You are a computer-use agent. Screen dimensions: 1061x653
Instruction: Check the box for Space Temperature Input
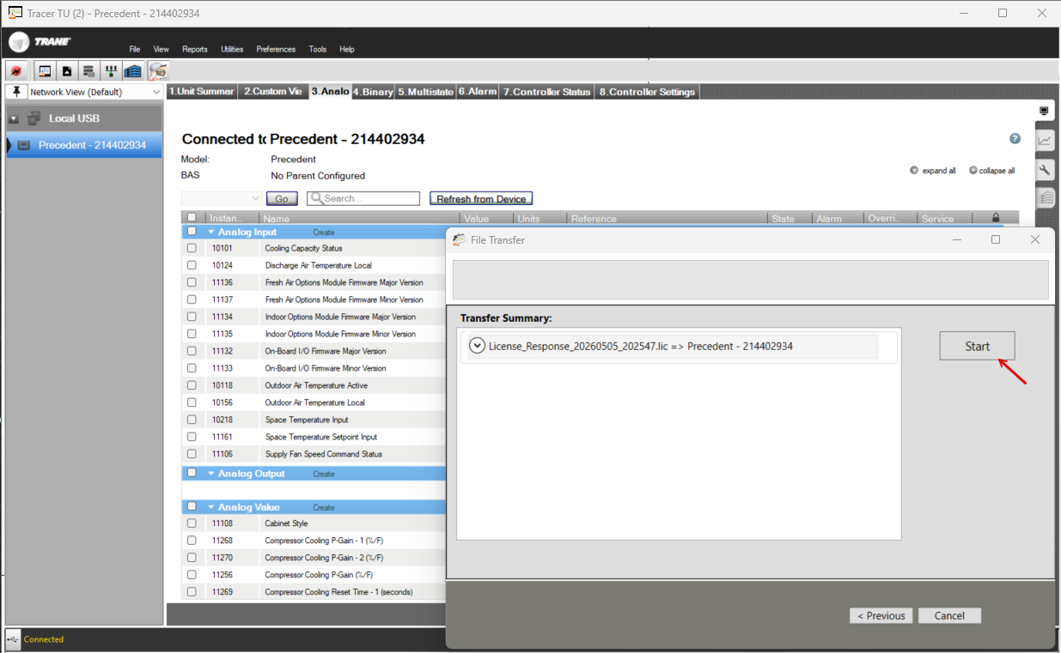pyautogui.click(x=192, y=420)
